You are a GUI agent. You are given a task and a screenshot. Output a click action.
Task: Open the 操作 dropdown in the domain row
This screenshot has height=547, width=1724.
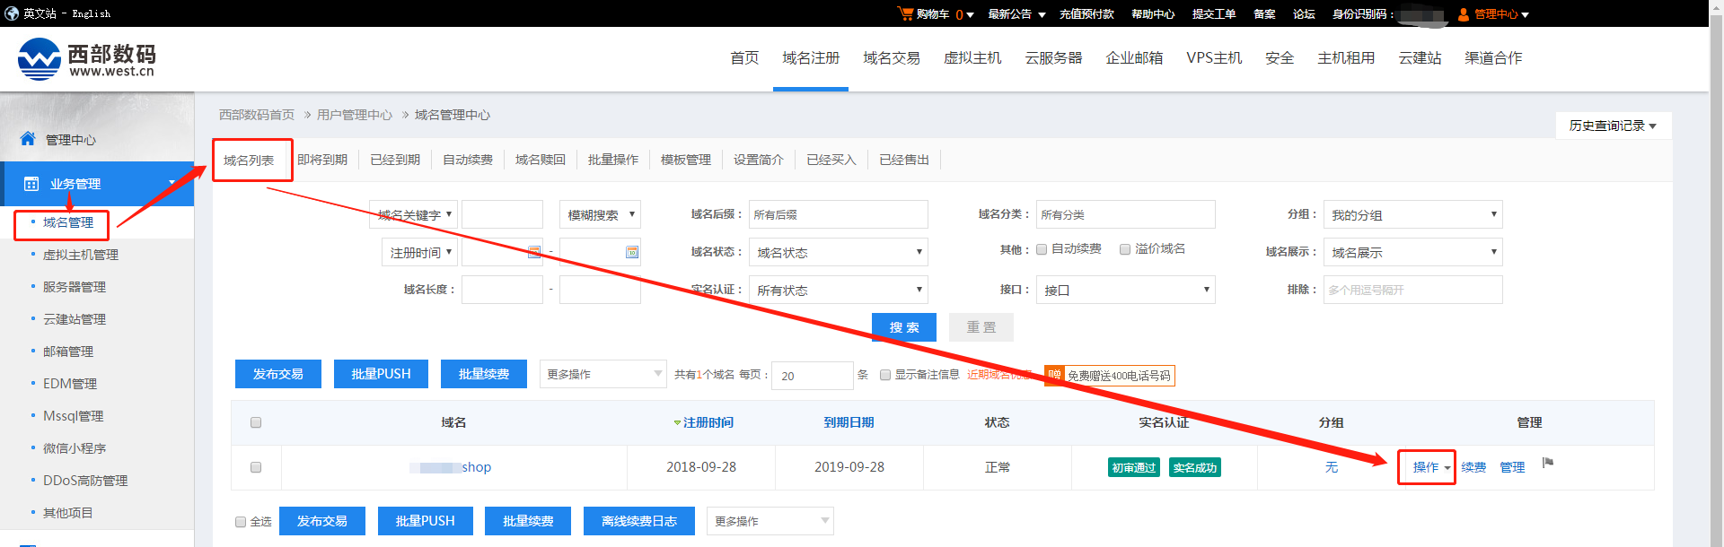click(1430, 467)
